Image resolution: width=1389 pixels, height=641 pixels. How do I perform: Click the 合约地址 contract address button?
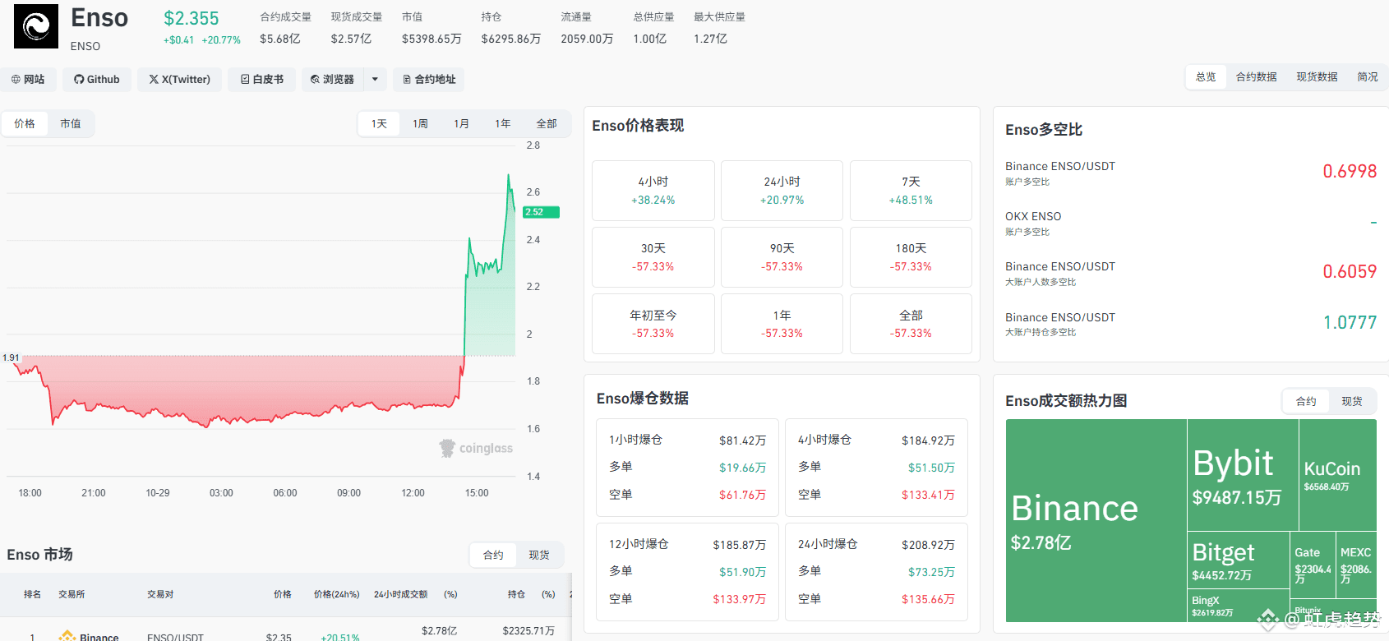pos(428,79)
